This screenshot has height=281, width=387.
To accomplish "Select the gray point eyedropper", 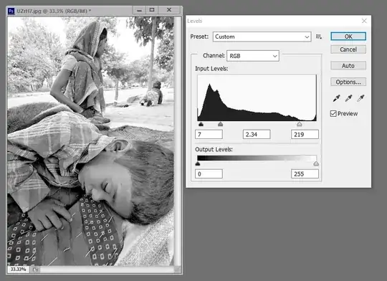I will click(348, 98).
